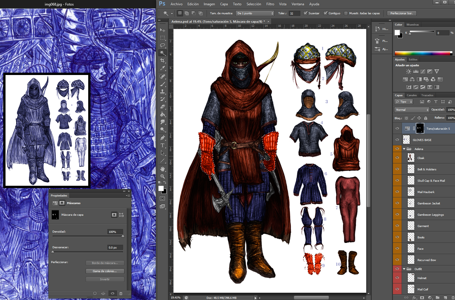Open the Archivo menu

176,4
